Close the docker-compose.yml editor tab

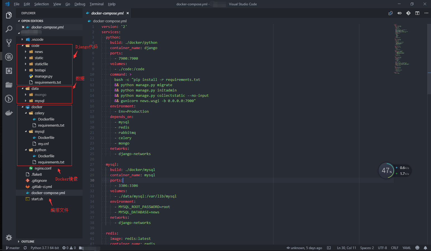(128, 13)
